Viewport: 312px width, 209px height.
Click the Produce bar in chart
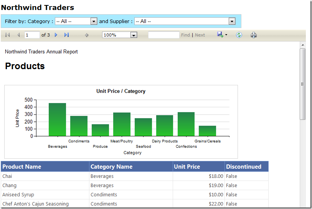pos(100,130)
